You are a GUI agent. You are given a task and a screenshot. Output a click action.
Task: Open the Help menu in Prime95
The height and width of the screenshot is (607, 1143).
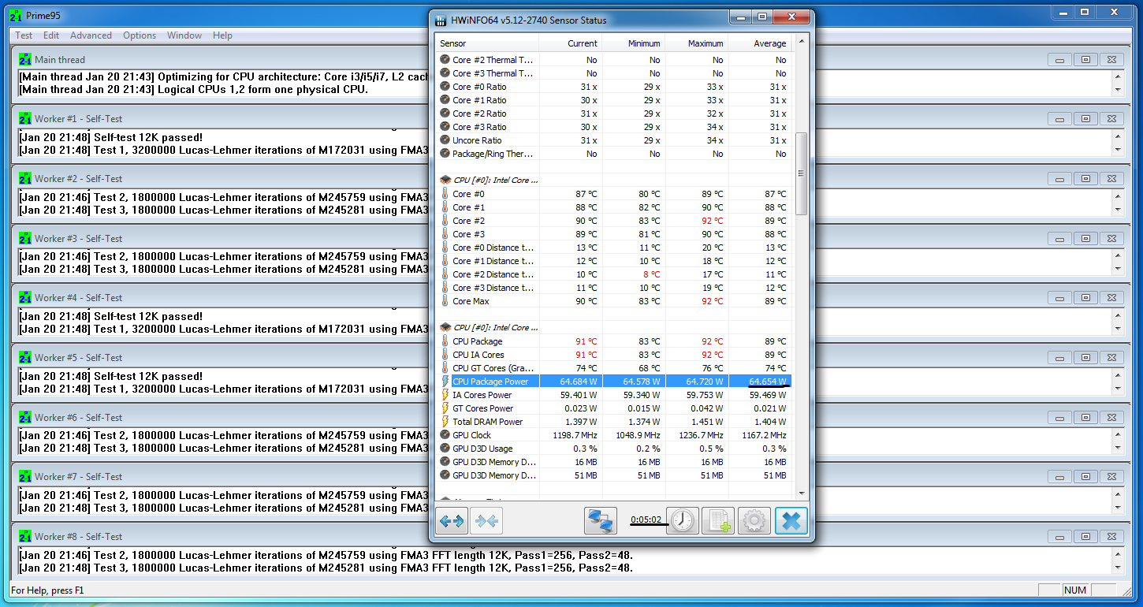(222, 35)
